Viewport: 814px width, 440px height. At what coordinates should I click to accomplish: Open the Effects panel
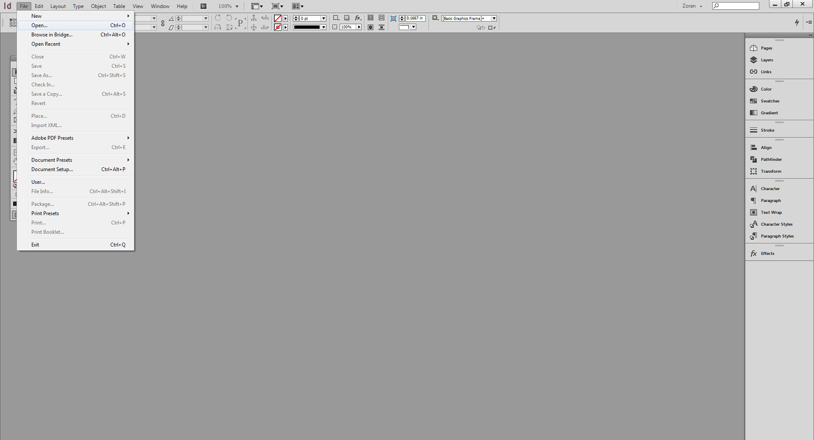point(762,253)
